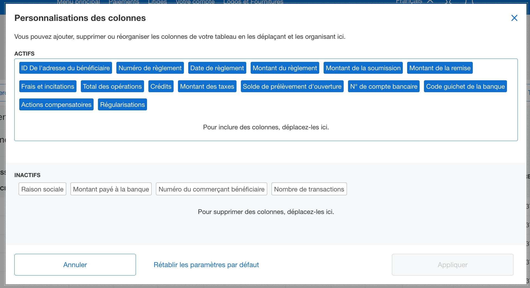The height and width of the screenshot is (288, 530).
Task: Click 'Montant de la soumission' column chip
Action: tap(363, 68)
